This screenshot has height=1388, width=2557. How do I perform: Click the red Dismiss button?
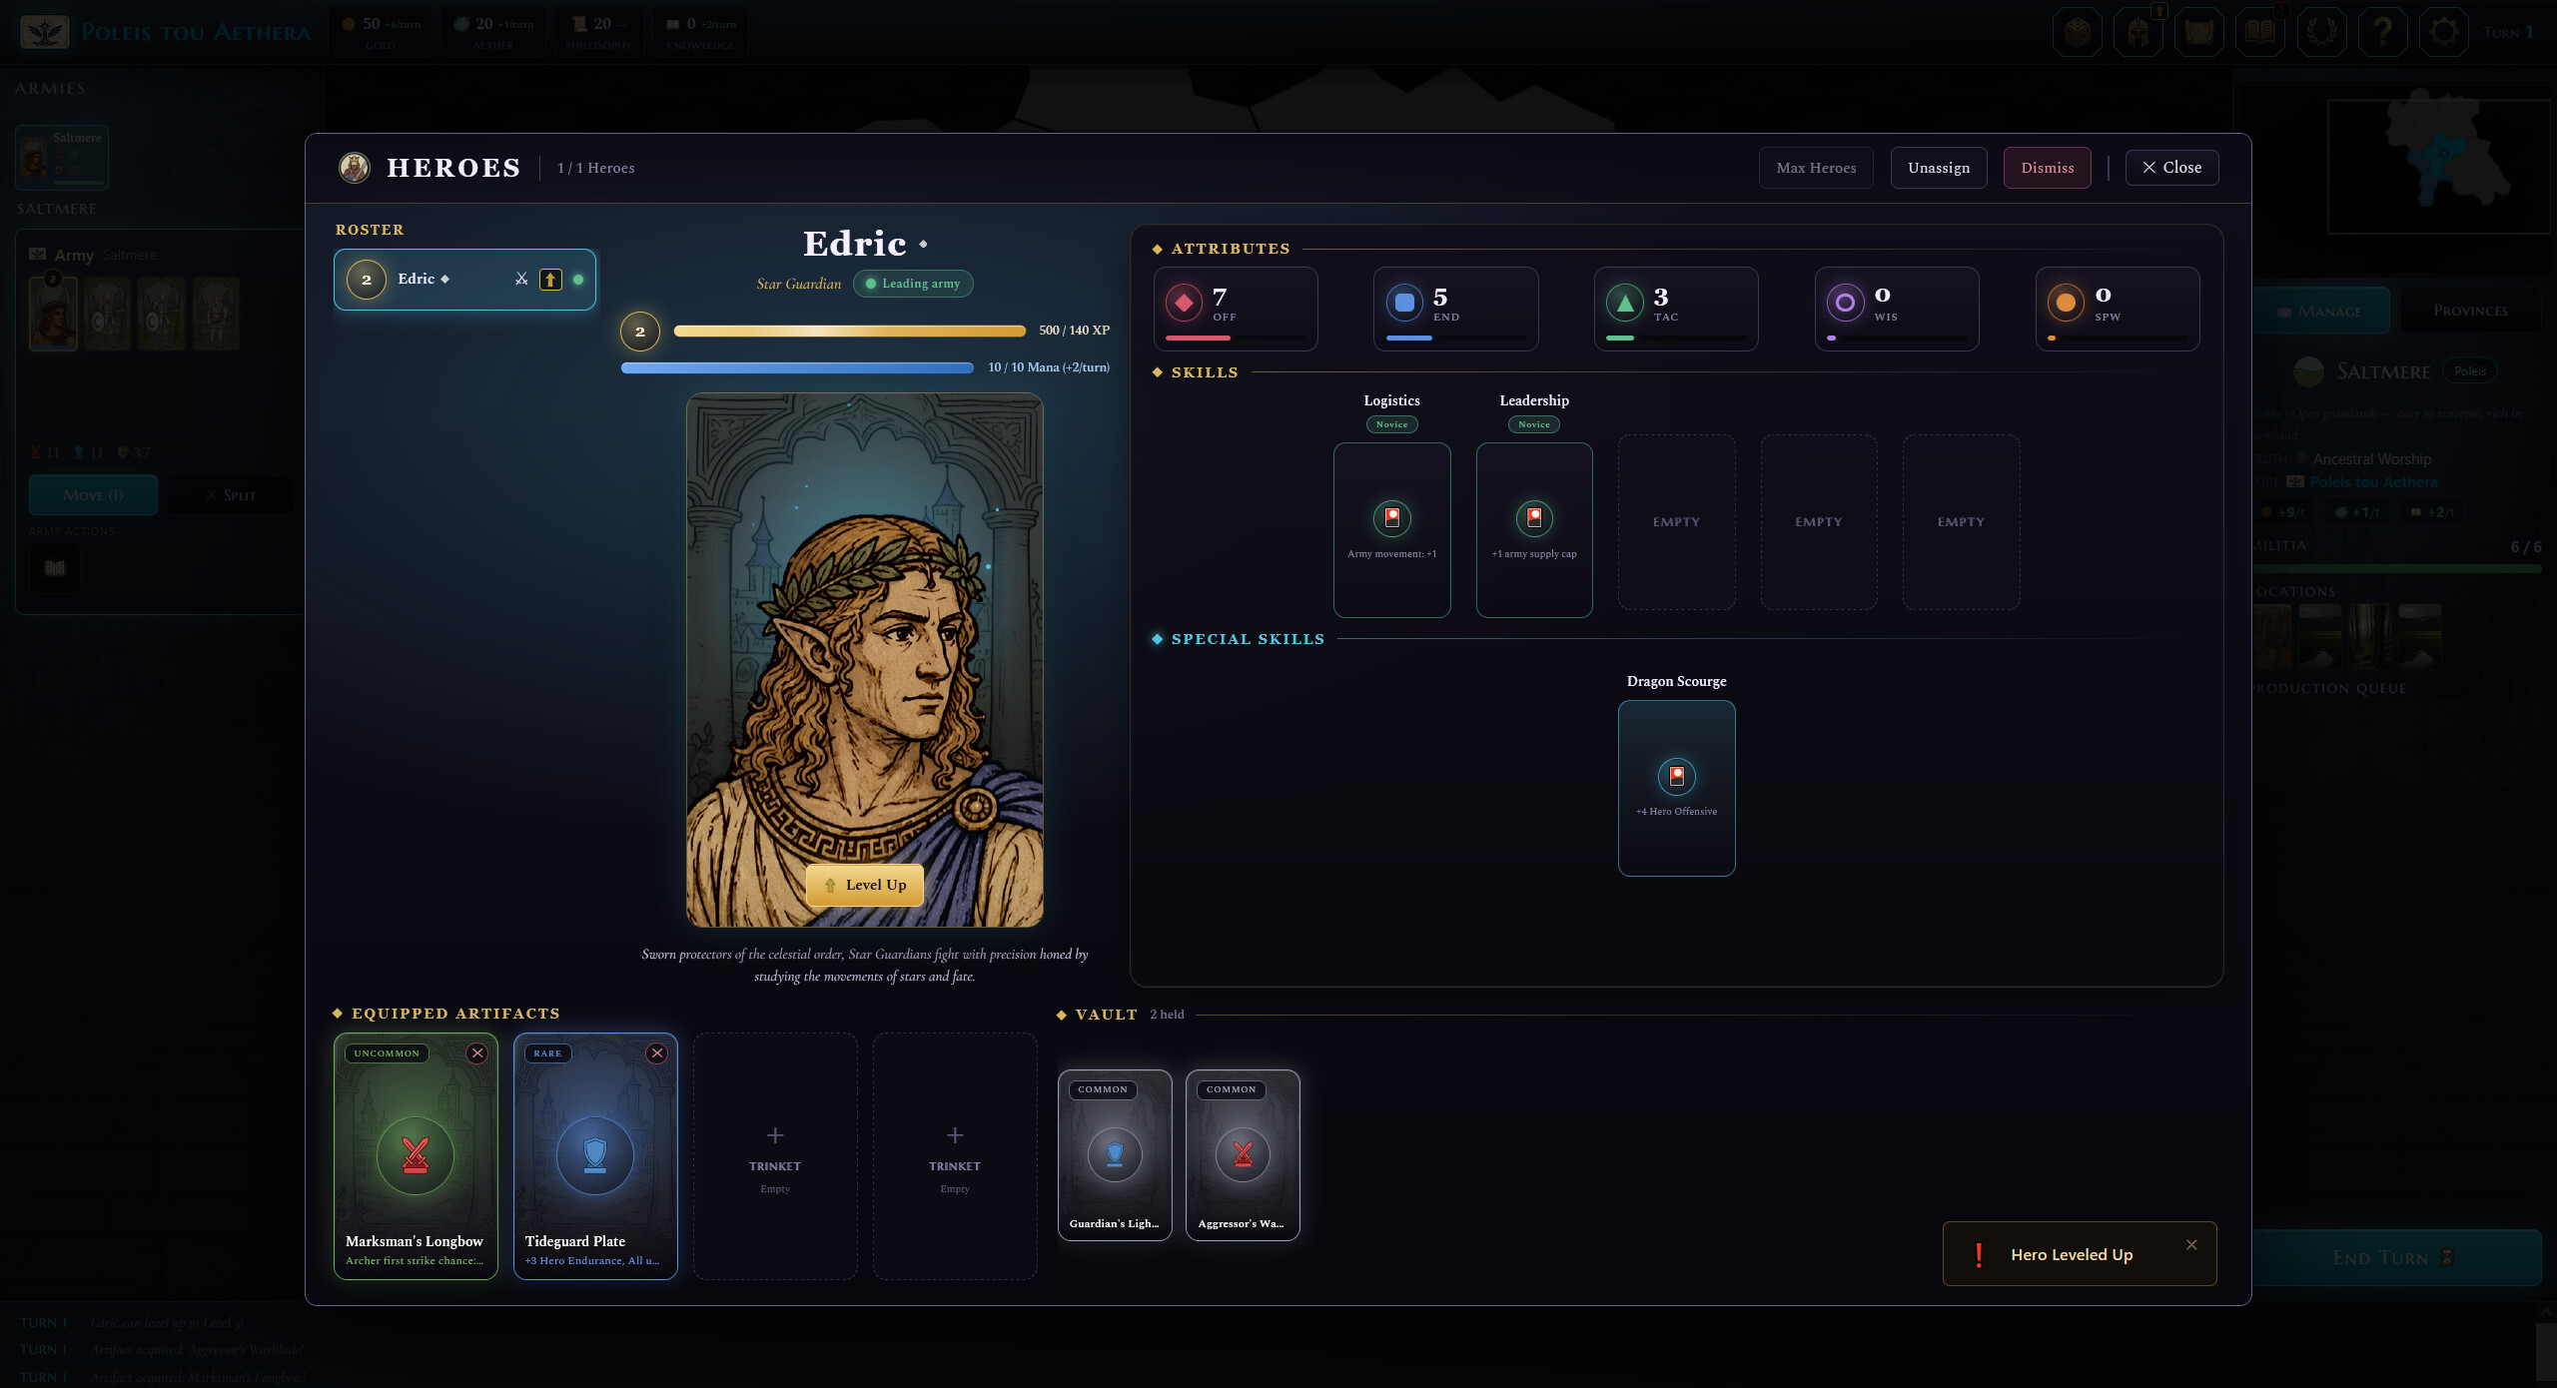tap(2048, 168)
